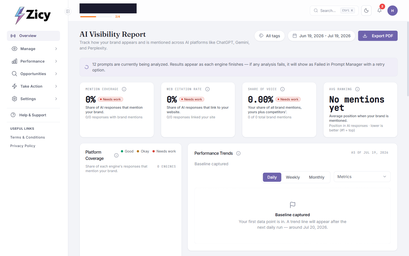Click Export PDF button
Viewport: 409px width, 256px height.
(x=378, y=36)
